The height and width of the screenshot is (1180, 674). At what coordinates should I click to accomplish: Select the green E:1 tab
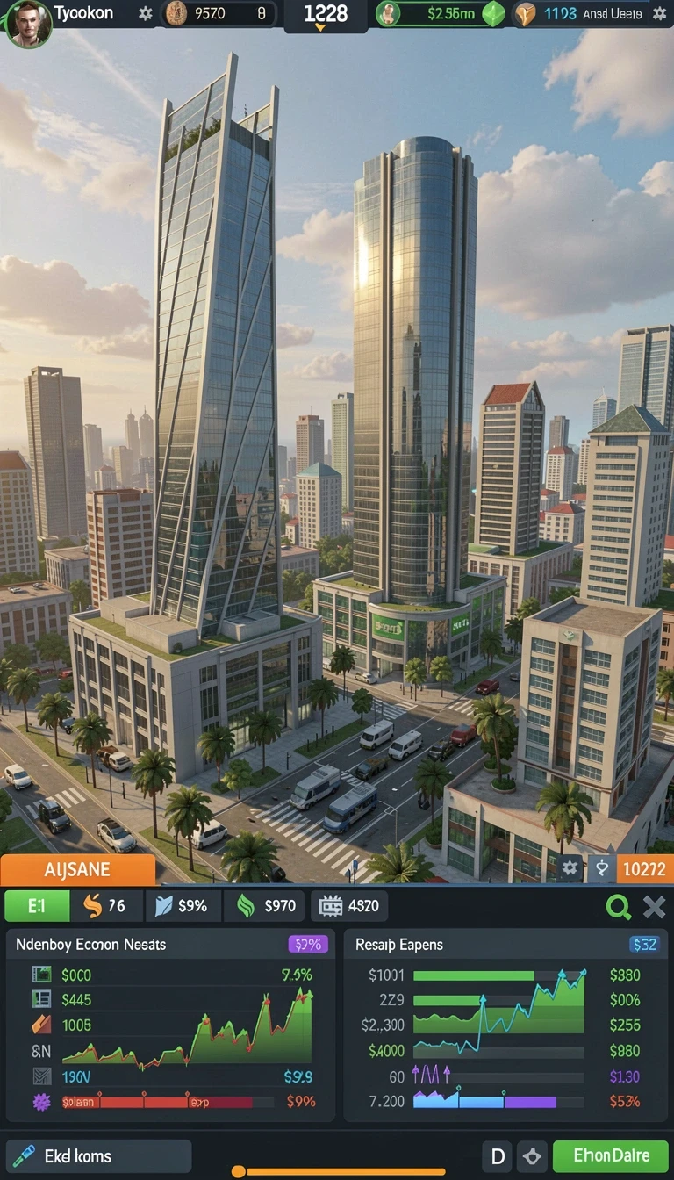[x=37, y=905]
